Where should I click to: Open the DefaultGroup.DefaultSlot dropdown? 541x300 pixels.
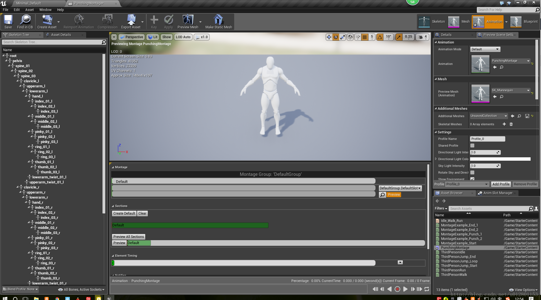[x=400, y=188]
